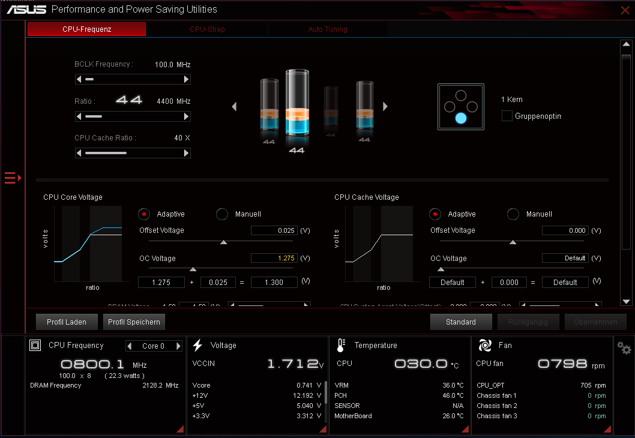
Task: Show next core cylinder with right arrow
Action: (385, 106)
